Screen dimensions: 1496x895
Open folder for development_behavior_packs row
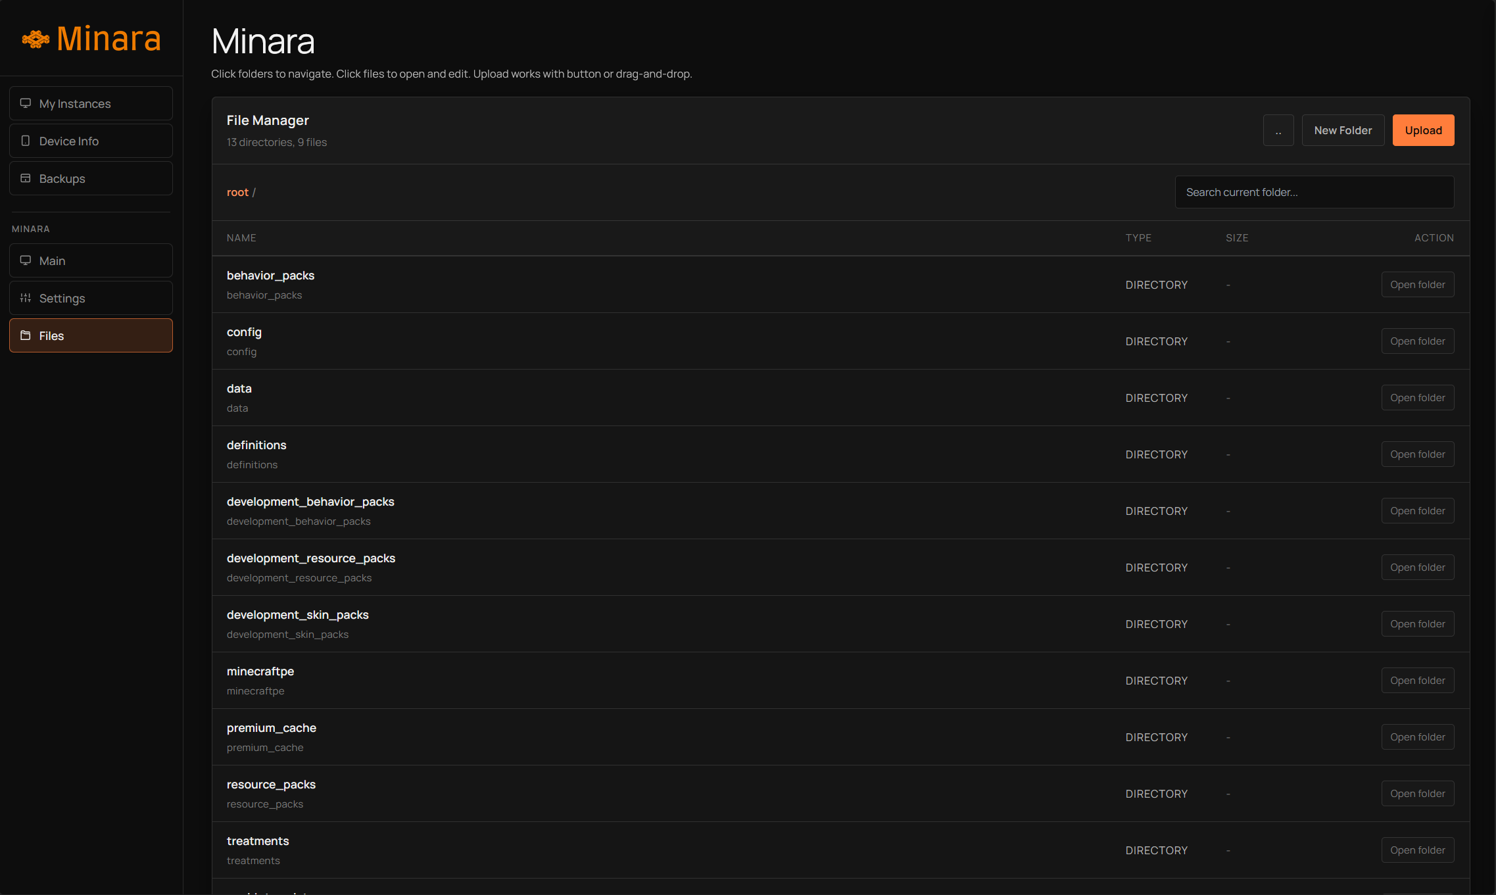click(x=1418, y=511)
